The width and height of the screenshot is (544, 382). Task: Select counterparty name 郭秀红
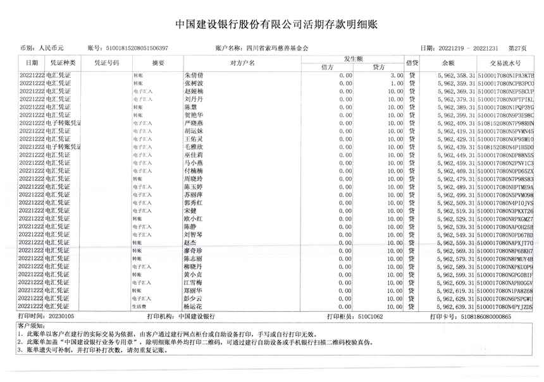(193, 203)
